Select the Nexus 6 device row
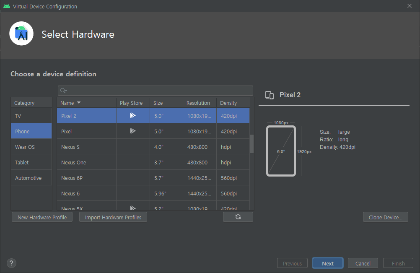 coord(153,193)
